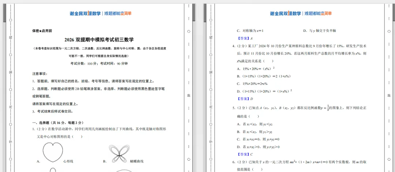Click question 1 starting '在数学活动课中'
Image resolution: width=395 pixels, height=172 pixels.
99,129
